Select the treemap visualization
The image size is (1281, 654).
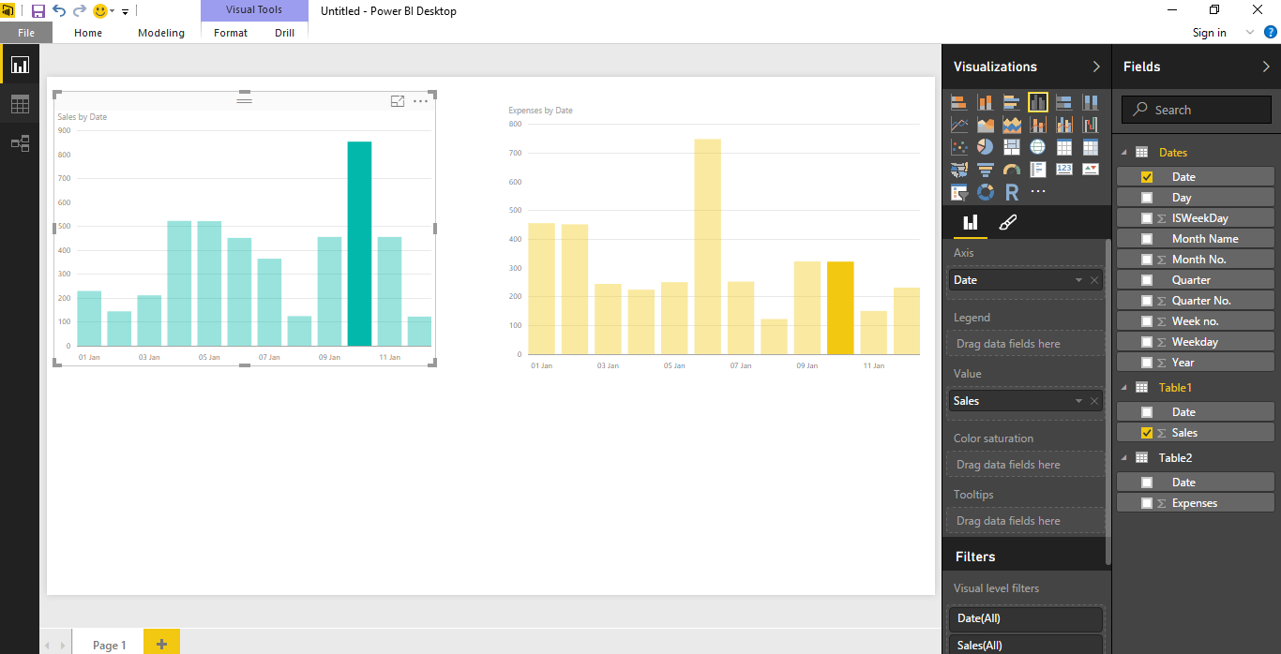tap(1011, 147)
